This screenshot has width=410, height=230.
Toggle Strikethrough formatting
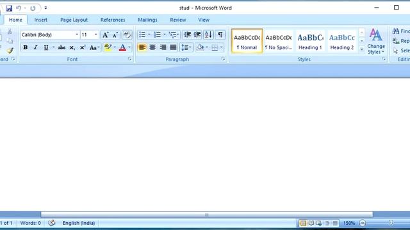[61, 47]
